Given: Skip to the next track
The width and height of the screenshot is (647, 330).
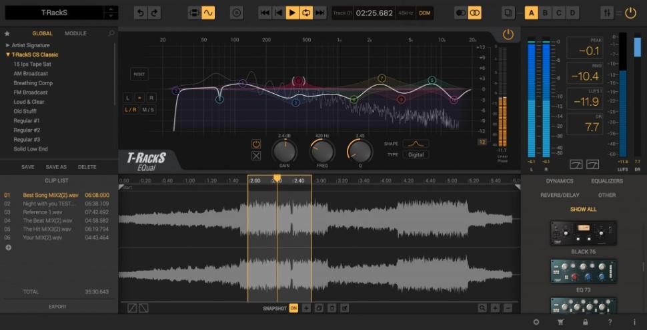Looking at the screenshot, I should [319, 13].
